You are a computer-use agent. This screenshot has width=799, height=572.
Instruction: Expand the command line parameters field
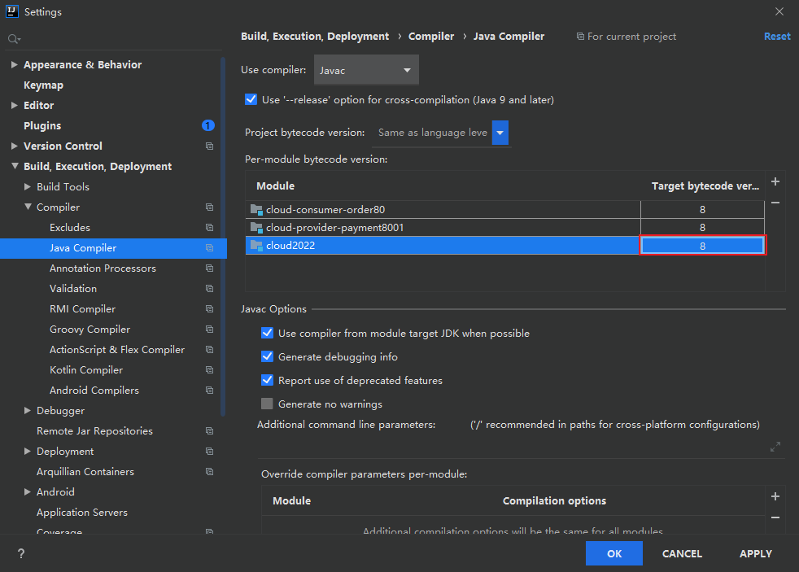point(775,446)
